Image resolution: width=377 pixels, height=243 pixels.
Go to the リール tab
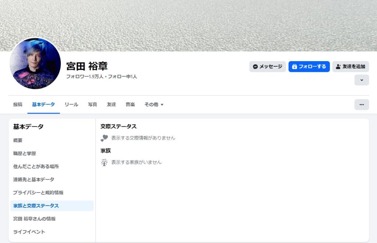pyautogui.click(x=71, y=105)
